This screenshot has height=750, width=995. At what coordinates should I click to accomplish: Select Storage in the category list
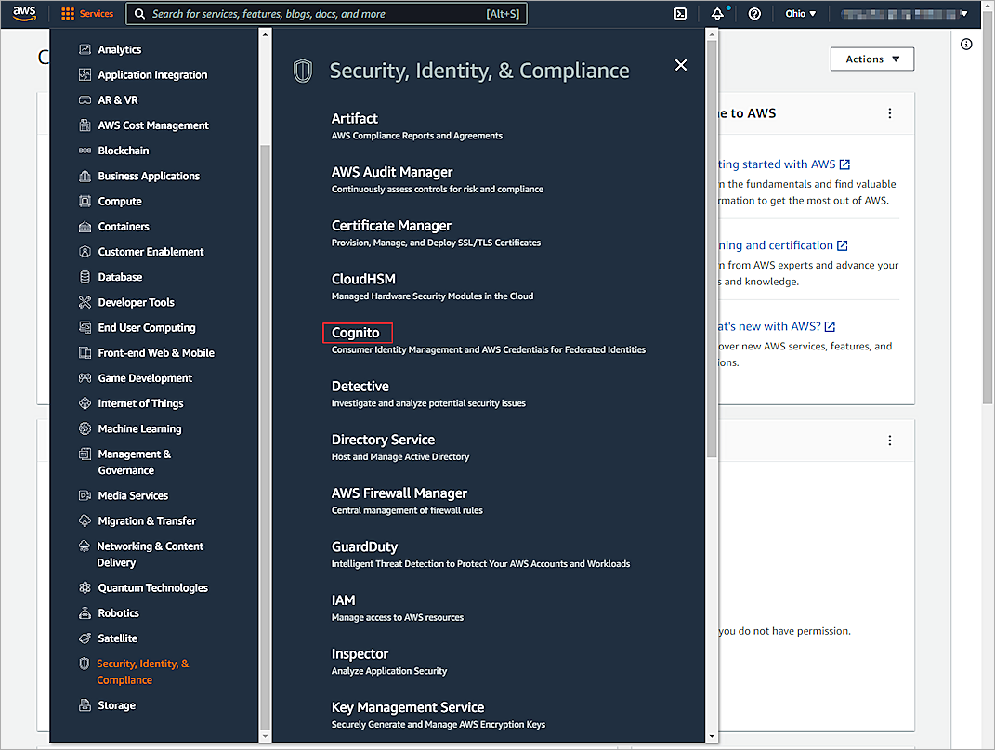116,705
